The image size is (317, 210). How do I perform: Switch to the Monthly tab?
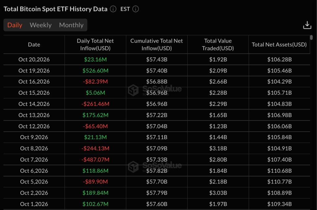pyautogui.click(x=71, y=25)
